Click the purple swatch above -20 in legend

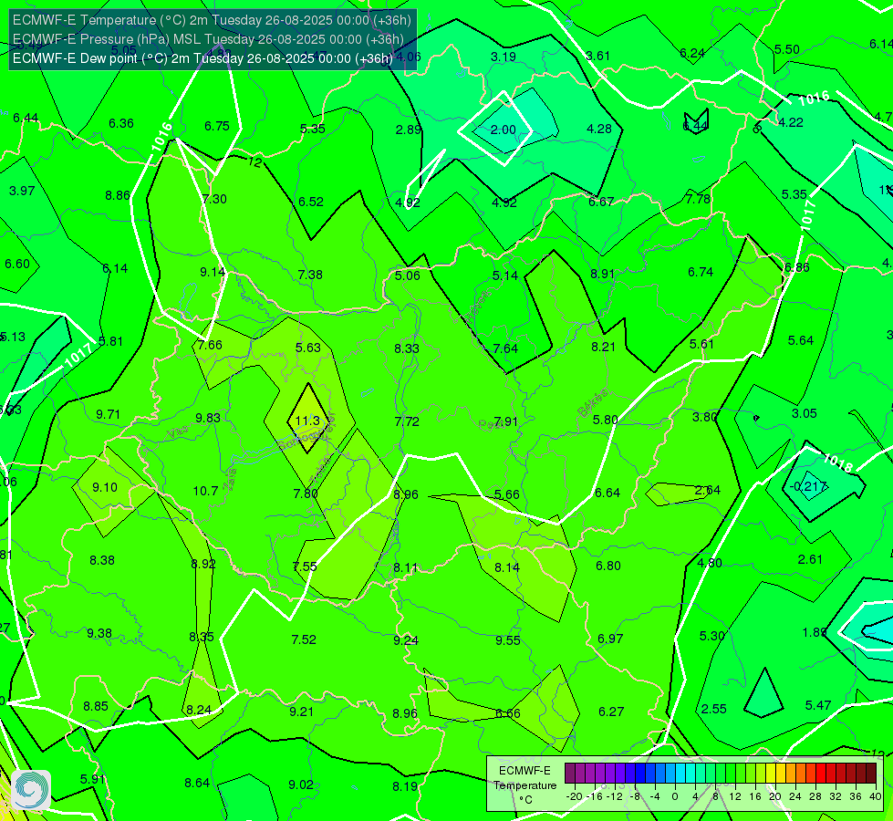(x=569, y=774)
